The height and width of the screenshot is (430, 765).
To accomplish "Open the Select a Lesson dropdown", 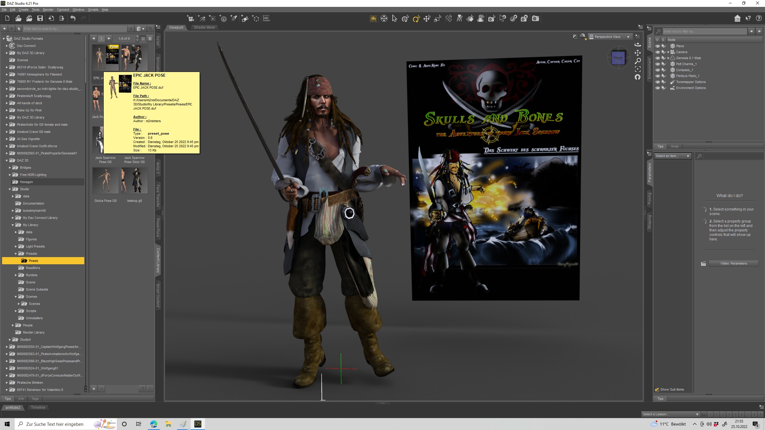I will [671, 414].
